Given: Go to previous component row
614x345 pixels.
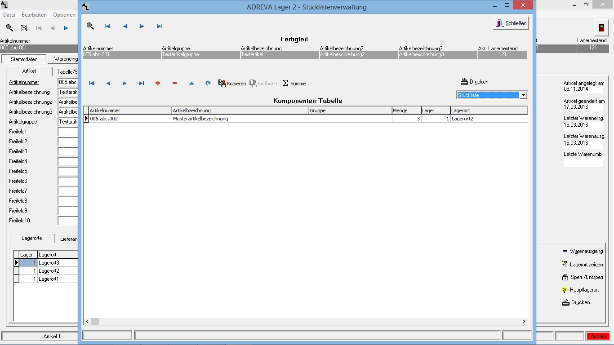Looking at the screenshot, I should click(x=108, y=83).
